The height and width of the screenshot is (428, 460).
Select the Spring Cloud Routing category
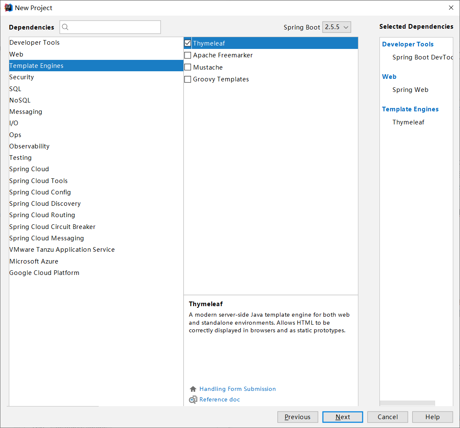coord(96,215)
